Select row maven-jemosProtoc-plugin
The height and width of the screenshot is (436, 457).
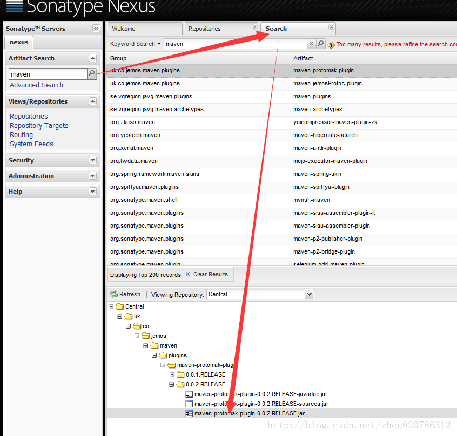point(281,84)
